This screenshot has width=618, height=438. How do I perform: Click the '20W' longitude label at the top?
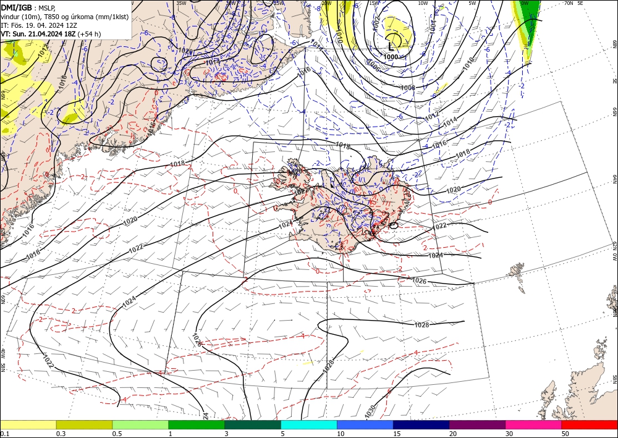point(326,3)
